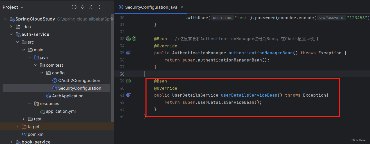Click the "test" username string
This screenshot has height=144, width=370.
click(242, 18)
